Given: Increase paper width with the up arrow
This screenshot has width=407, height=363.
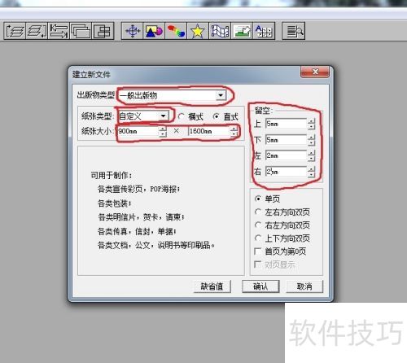Looking at the screenshot, I should point(163,129).
